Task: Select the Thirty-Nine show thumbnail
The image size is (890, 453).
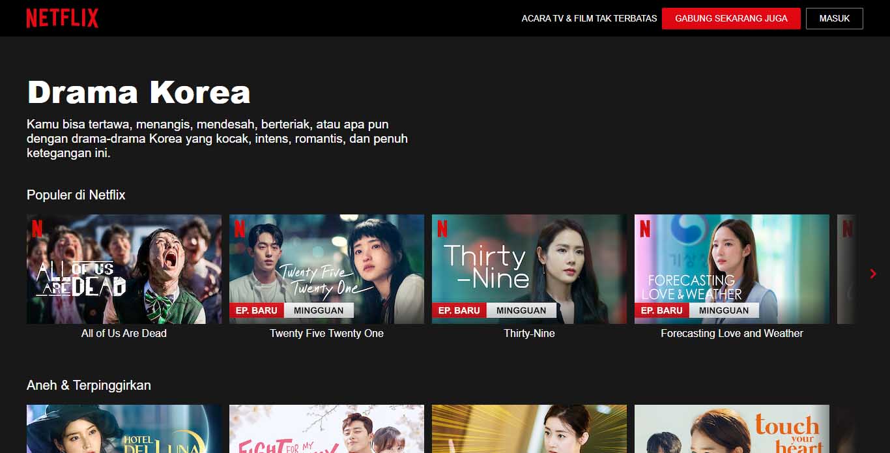Action: [x=529, y=269]
